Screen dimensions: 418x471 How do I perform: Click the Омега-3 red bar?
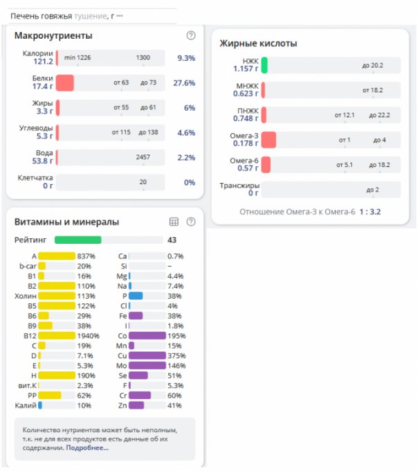[269, 140]
